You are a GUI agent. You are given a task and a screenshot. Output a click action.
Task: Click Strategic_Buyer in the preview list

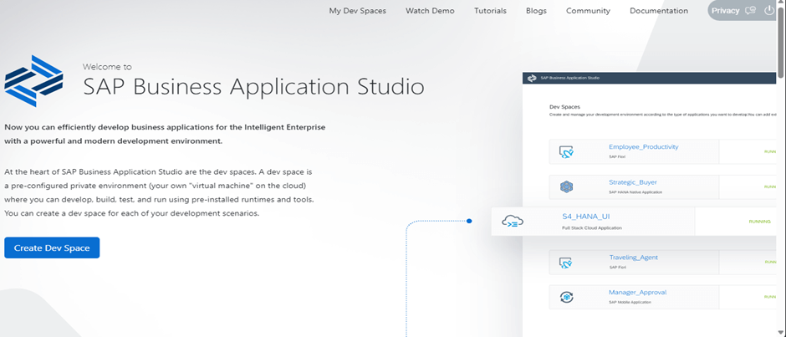pyautogui.click(x=633, y=182)
